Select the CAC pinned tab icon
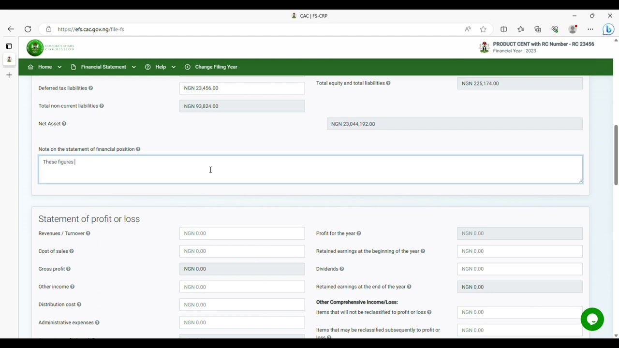 (9, 59)
